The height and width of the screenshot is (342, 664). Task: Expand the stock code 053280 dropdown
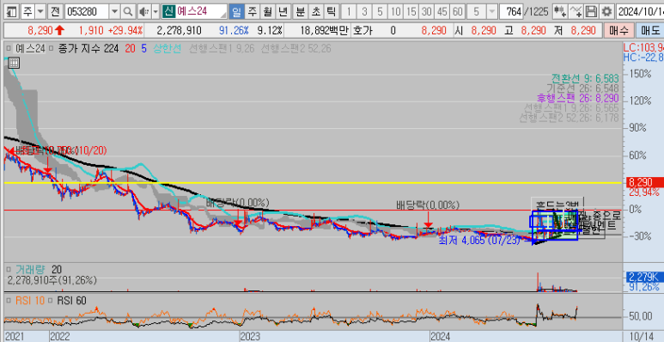pos(115,11)
